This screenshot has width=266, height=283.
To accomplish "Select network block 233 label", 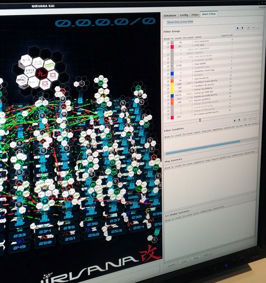I will [x=19, y=235].
